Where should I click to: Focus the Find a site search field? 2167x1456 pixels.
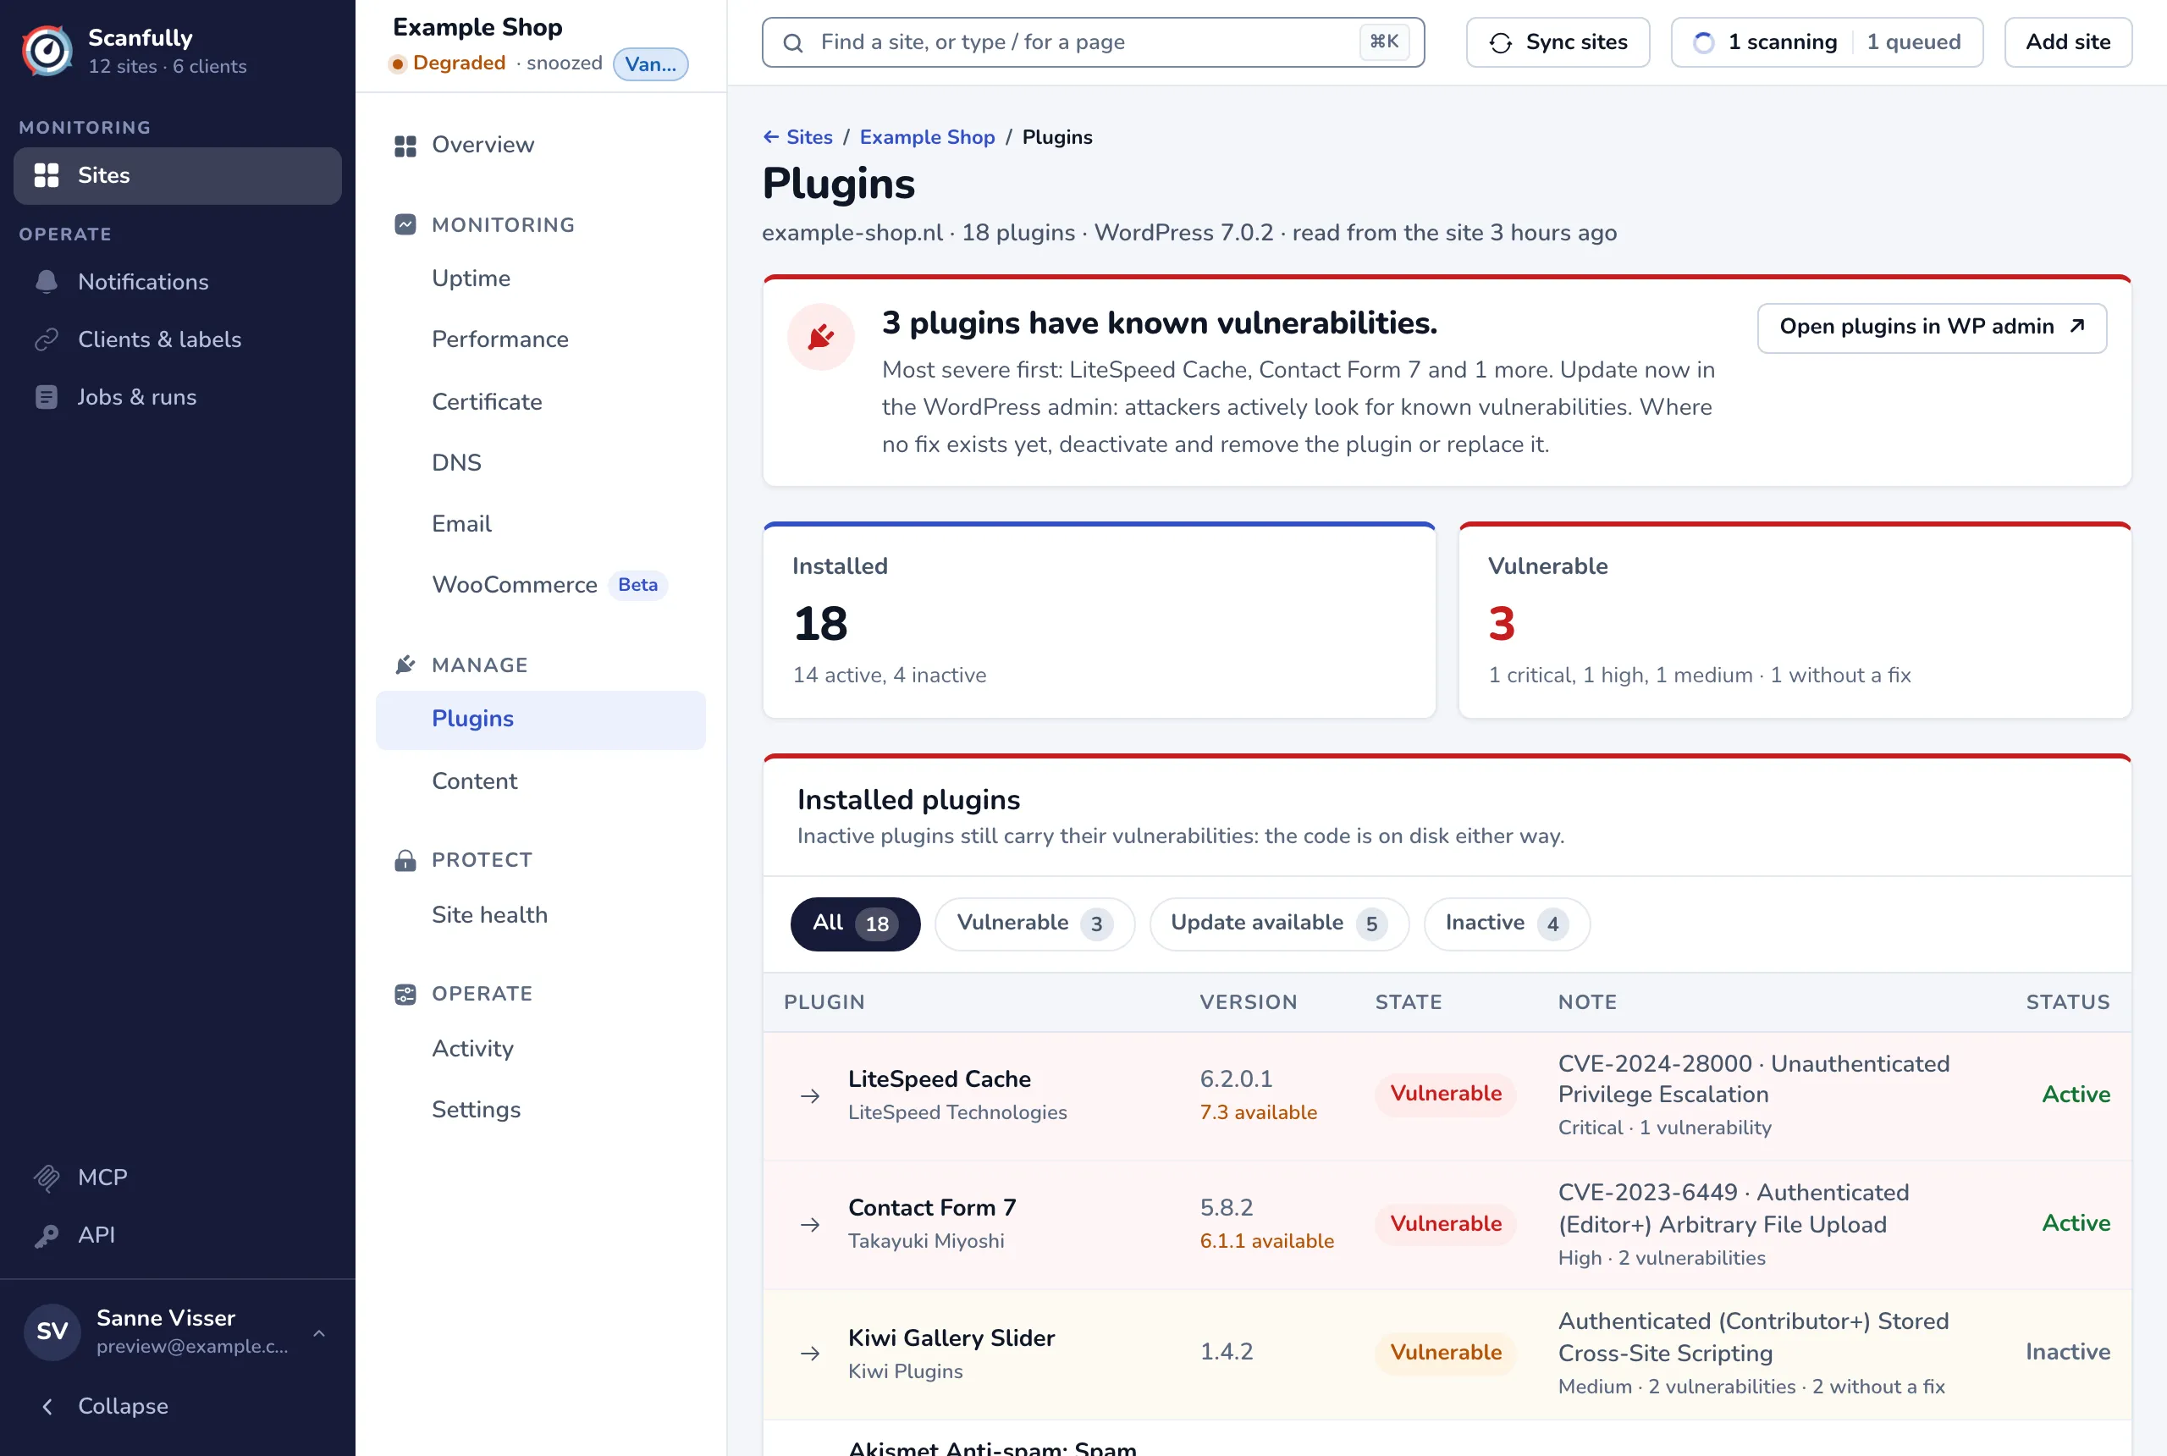[1093, 42]
